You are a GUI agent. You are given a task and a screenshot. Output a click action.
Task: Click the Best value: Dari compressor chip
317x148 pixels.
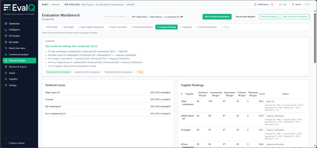click(59, 72)
